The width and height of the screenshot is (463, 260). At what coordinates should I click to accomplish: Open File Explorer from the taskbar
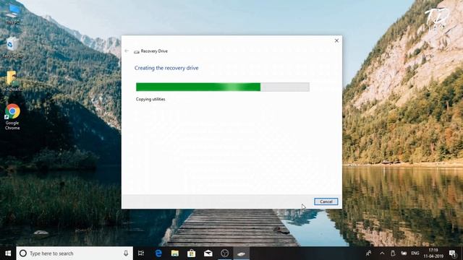pos(175,253)
